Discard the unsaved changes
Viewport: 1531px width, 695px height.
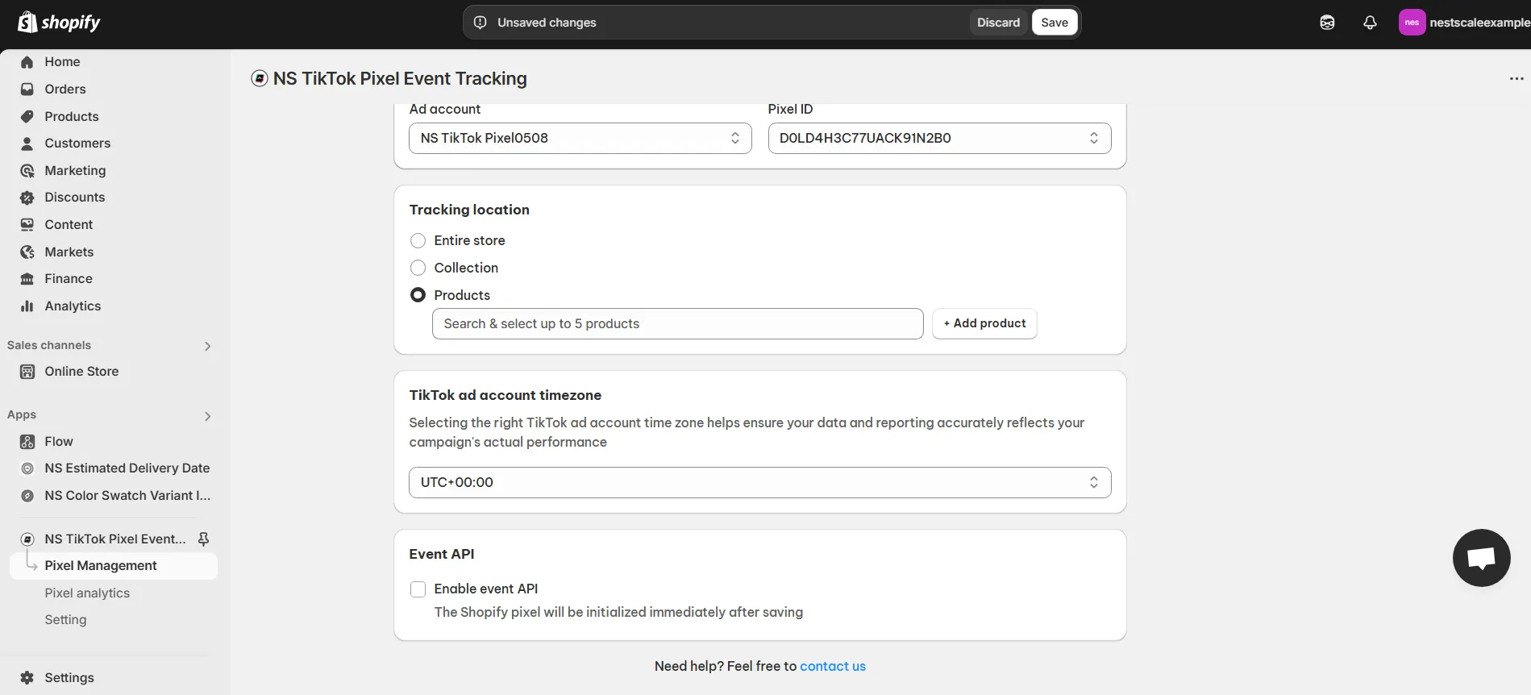tap(998, 23)
